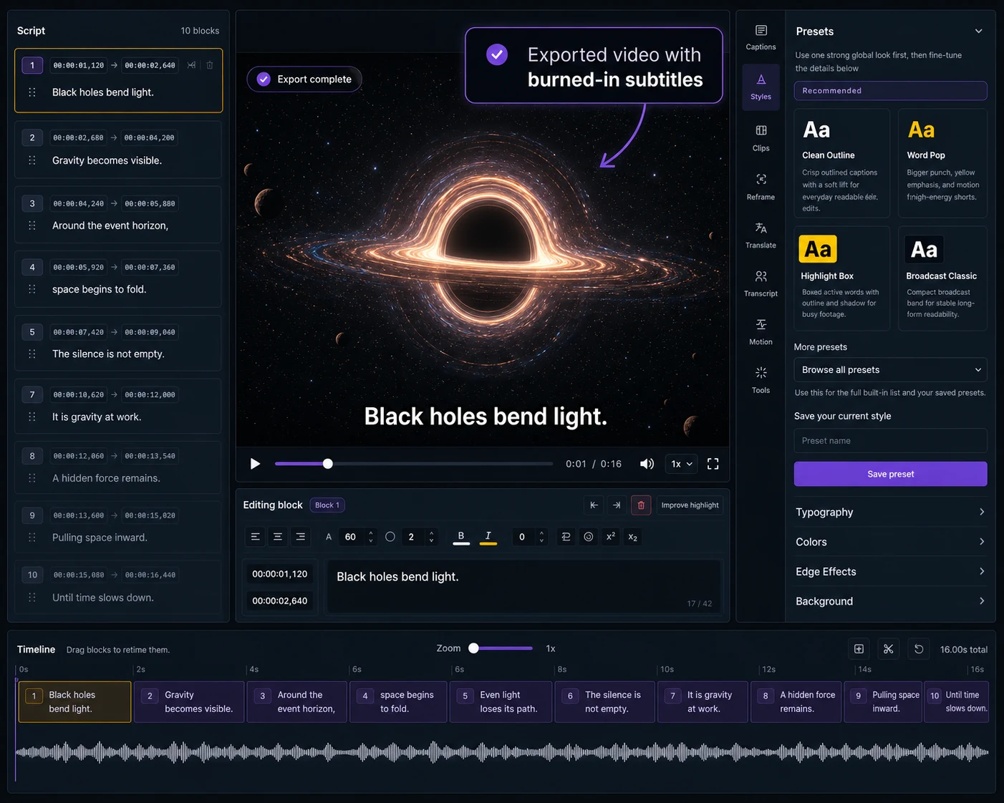Select timeline block 'Gravity becomes visible.'
1004x803 pixels.
click(190, 702)
